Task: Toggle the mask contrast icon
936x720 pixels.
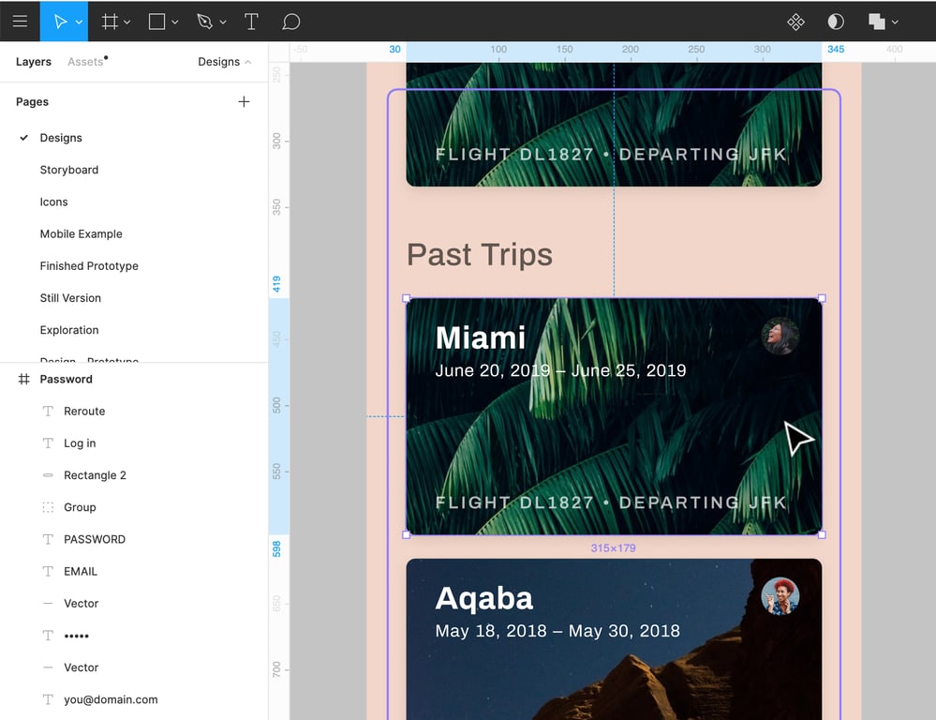Action: click(836, 21)
